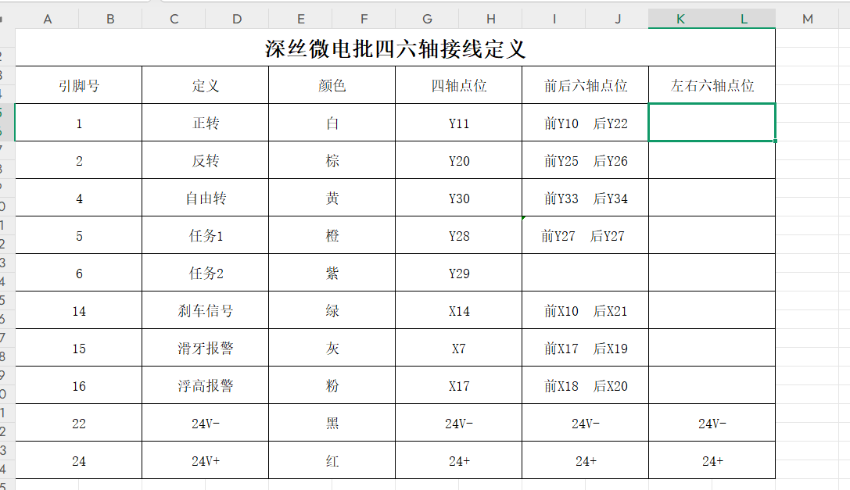This screenshot has width=850, height=490.
Task: Click pin number 14 cell
Action: [79, 310]
